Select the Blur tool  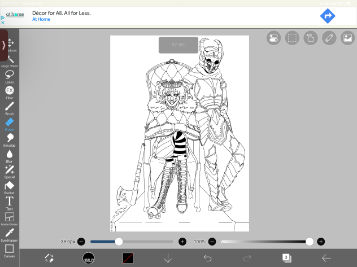(10, 156)
